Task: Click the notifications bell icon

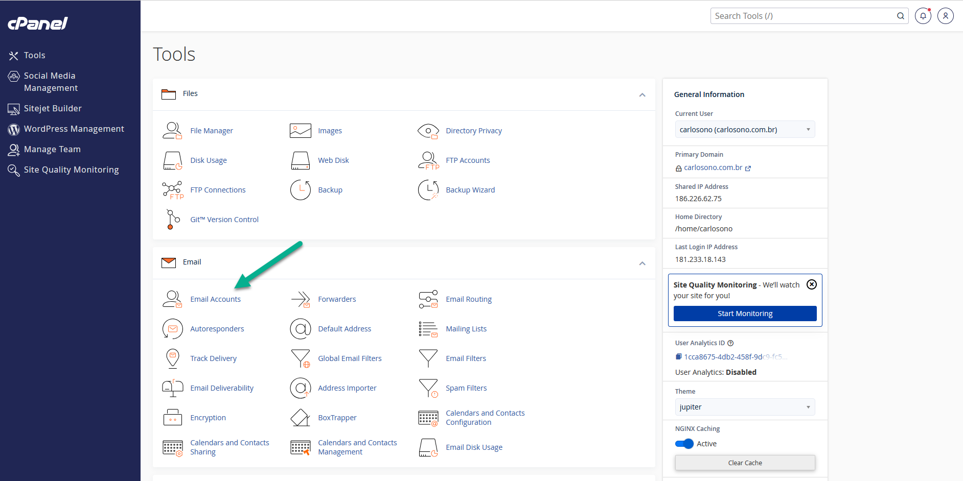Action: pyautogui.click(x=923, y=16)
